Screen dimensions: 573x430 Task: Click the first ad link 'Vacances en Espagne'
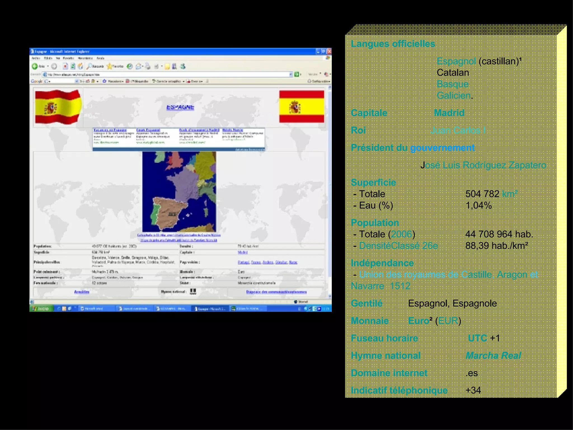click(x=110, y=130)
